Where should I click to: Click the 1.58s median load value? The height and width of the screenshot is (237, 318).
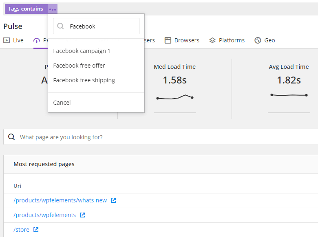coord(175,80)
